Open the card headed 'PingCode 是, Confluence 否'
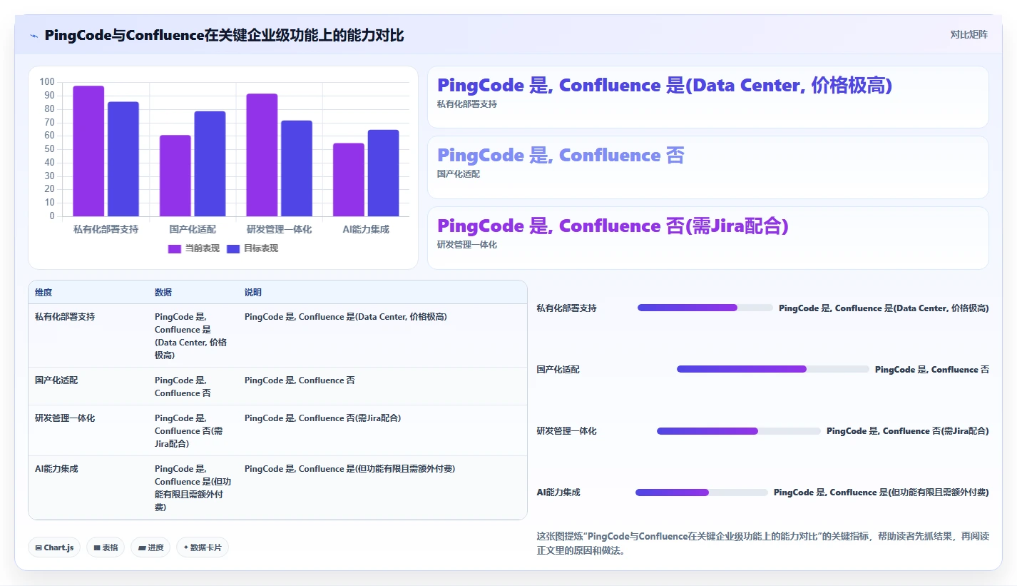 pos(707,167)
